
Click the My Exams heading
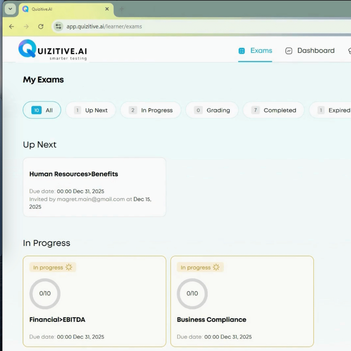(x=43, y=80)
